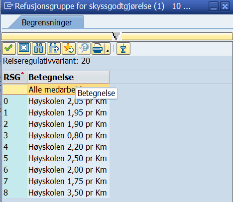Click the binoculars Find Next icon

point(54,48)
